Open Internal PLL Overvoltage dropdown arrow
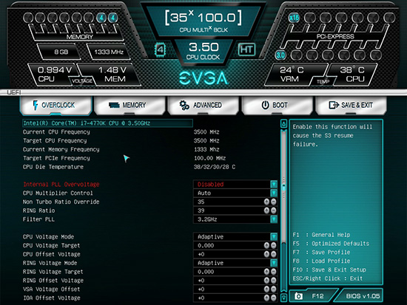The image size is (407, 305). (x=274, y=184)
